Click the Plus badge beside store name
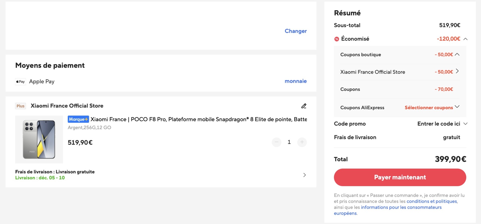Image resolution: width=481 pixels, height=224 pixels. pos(21,106)
